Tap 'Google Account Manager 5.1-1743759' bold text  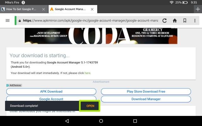72,62
